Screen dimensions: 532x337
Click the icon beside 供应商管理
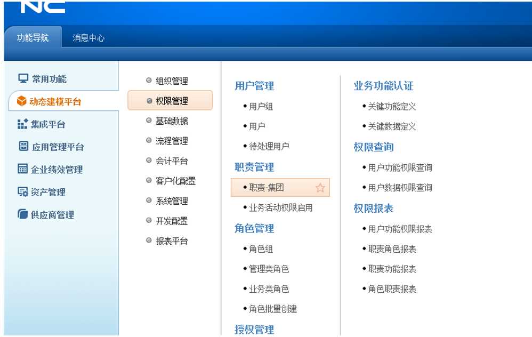(x=22, y=214)
